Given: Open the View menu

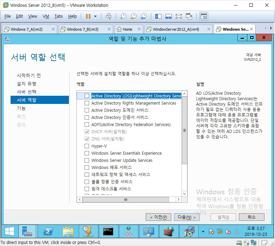Looking at the screenshot, I should [x=33, y=16].
